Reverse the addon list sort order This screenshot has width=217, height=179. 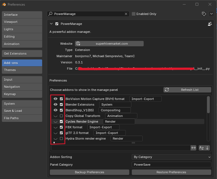click(207, 148)
